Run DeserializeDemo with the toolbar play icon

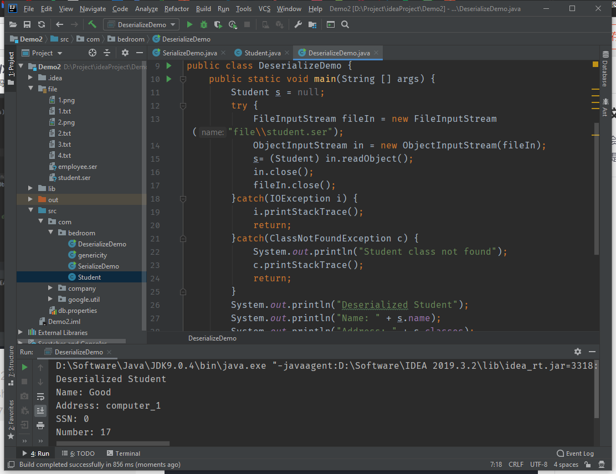[x=190, y=25]
